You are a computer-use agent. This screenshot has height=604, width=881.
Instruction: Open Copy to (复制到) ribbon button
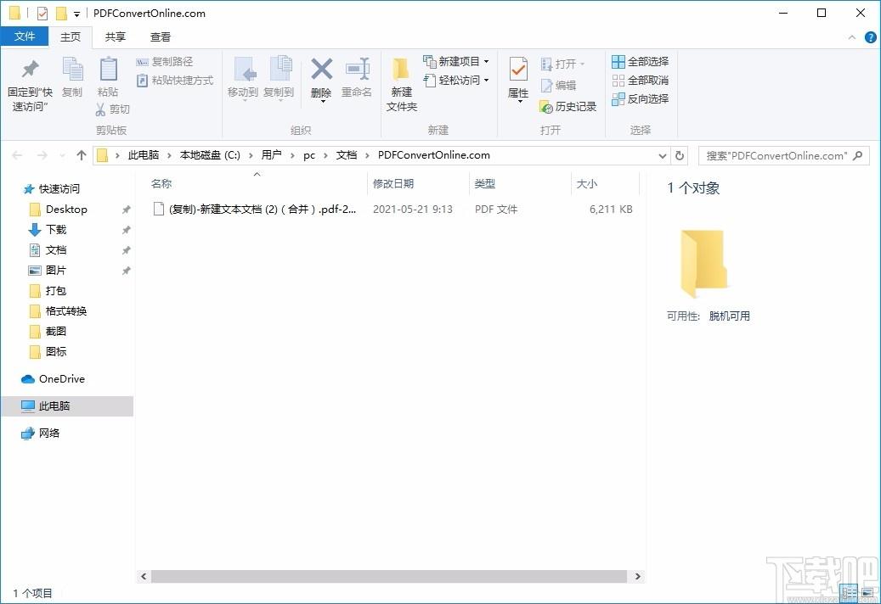point(279,77)
